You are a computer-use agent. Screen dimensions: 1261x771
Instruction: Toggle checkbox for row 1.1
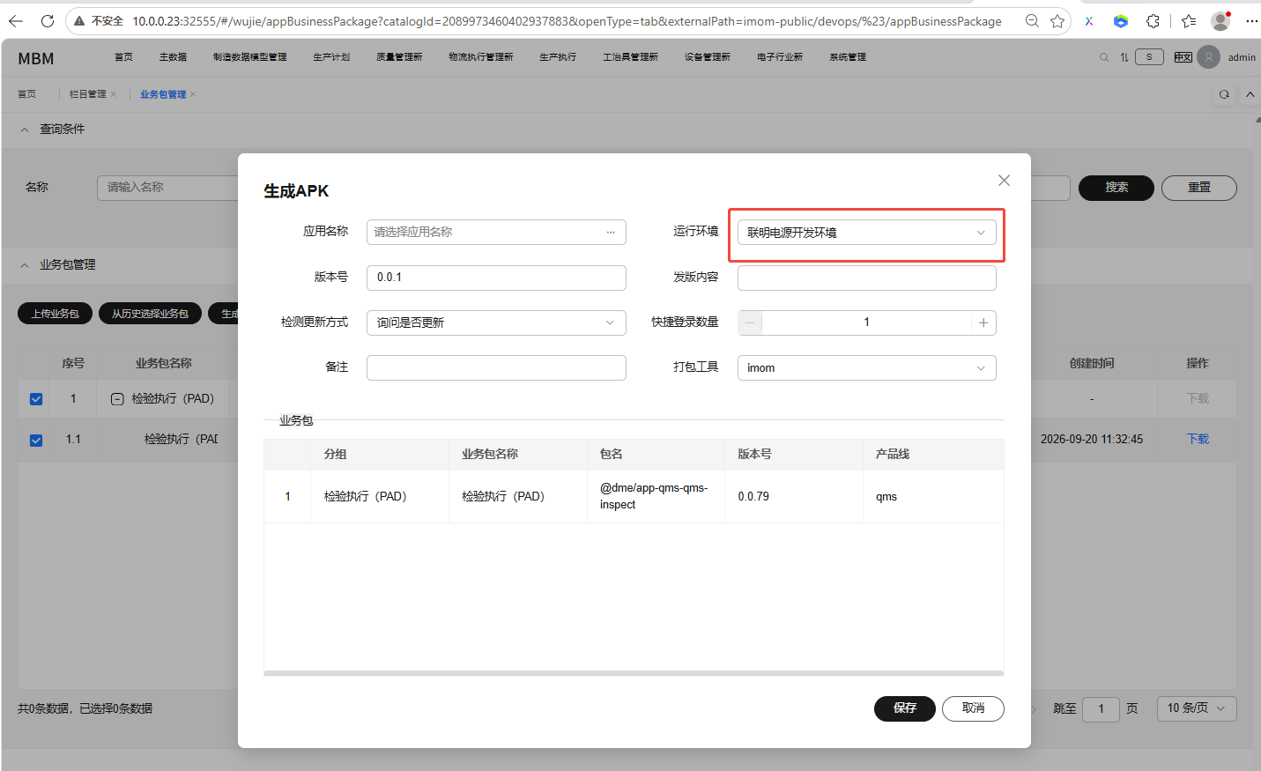[36, 440]
